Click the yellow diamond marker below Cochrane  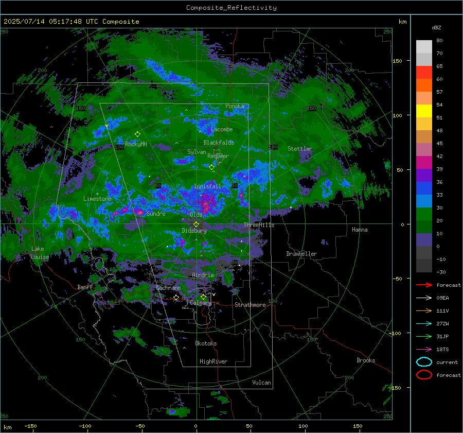(x=176, y=298)
